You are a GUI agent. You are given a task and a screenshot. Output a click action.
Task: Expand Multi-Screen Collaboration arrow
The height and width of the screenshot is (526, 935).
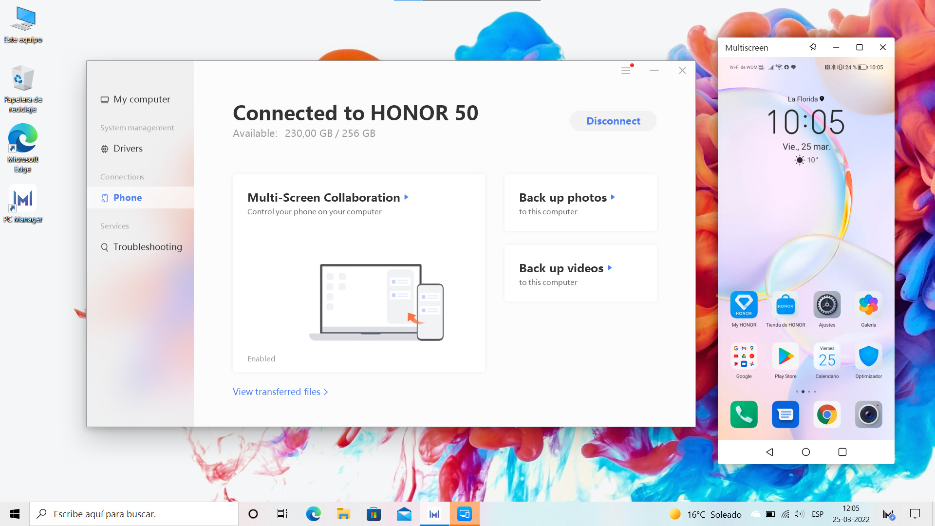406,197
